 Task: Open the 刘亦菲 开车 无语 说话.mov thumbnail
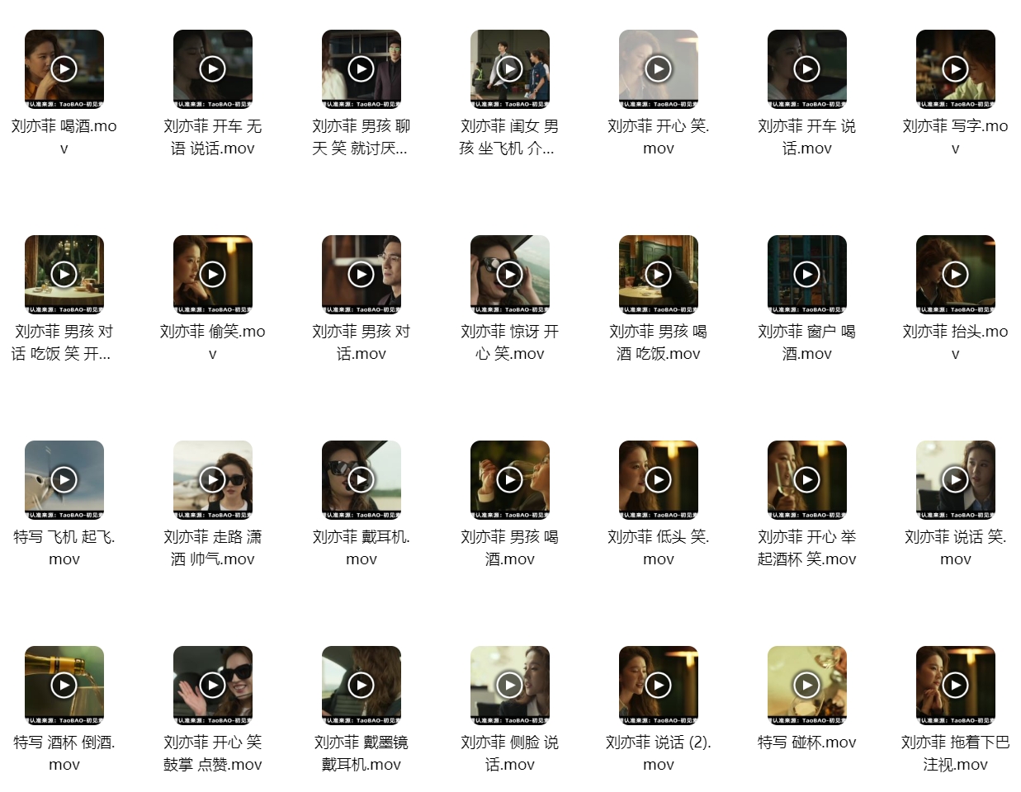[213, 69]
